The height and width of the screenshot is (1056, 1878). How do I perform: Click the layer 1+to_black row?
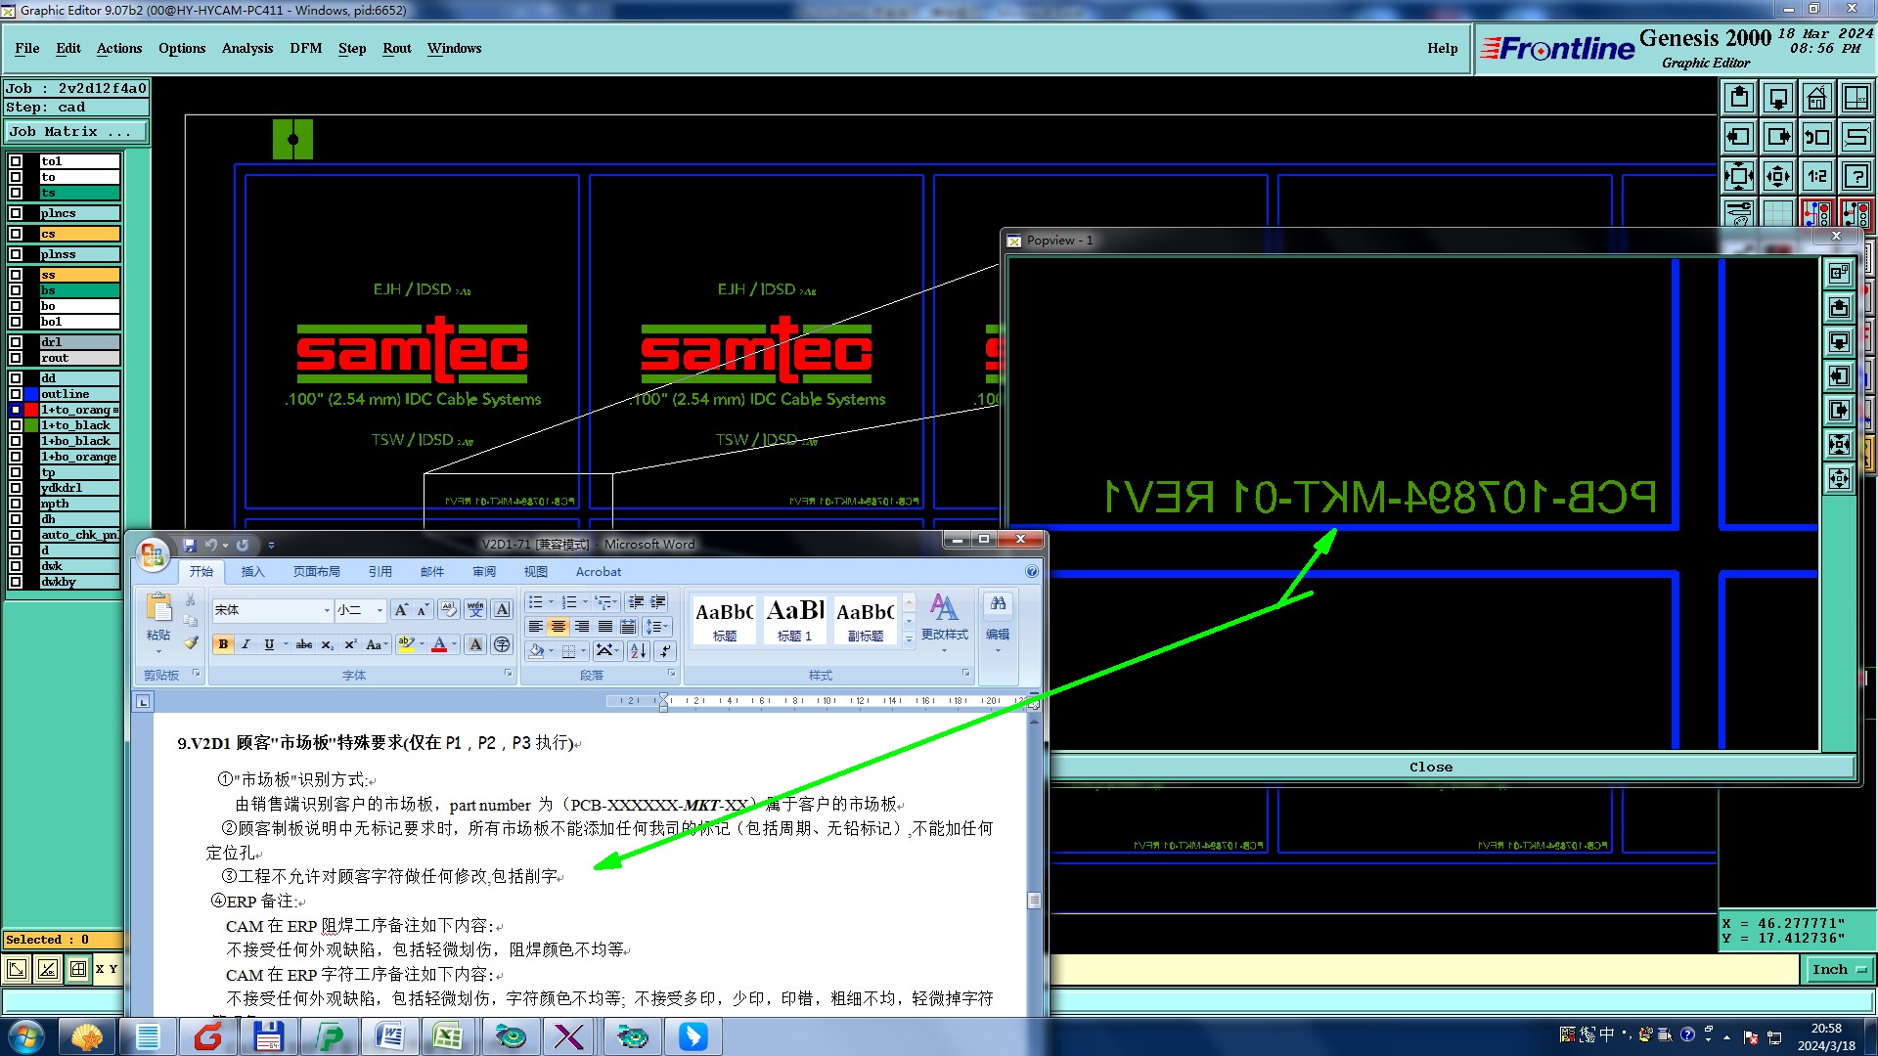coord(79,425)
